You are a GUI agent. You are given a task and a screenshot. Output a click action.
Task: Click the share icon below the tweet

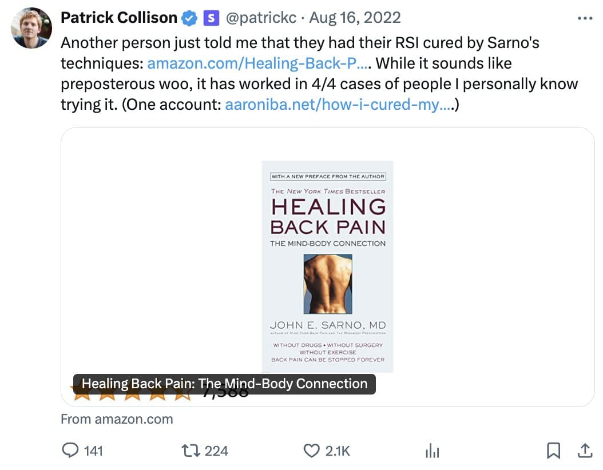click(x=585, y=451)
